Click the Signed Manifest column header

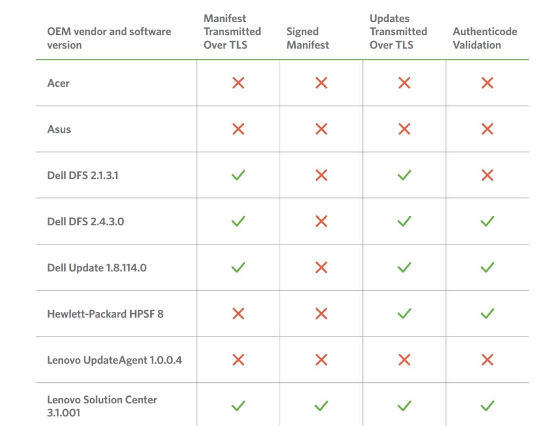(x=307, y=38)
